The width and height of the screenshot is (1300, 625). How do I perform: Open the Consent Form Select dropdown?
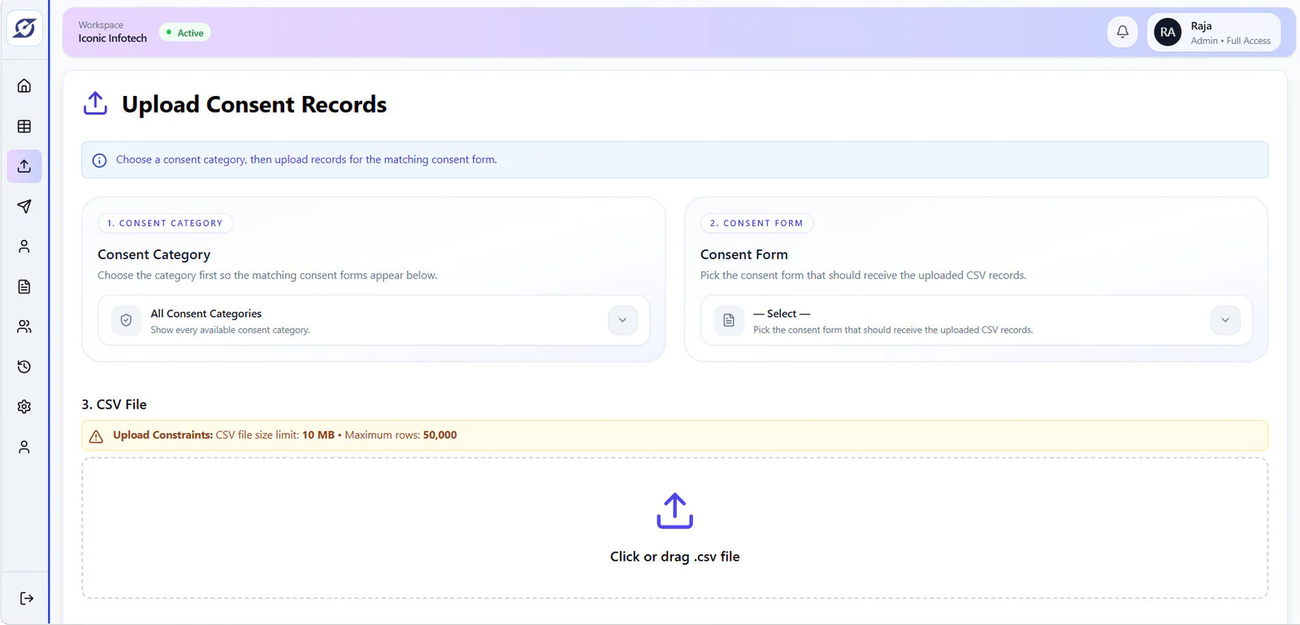[x=976, y=320]
